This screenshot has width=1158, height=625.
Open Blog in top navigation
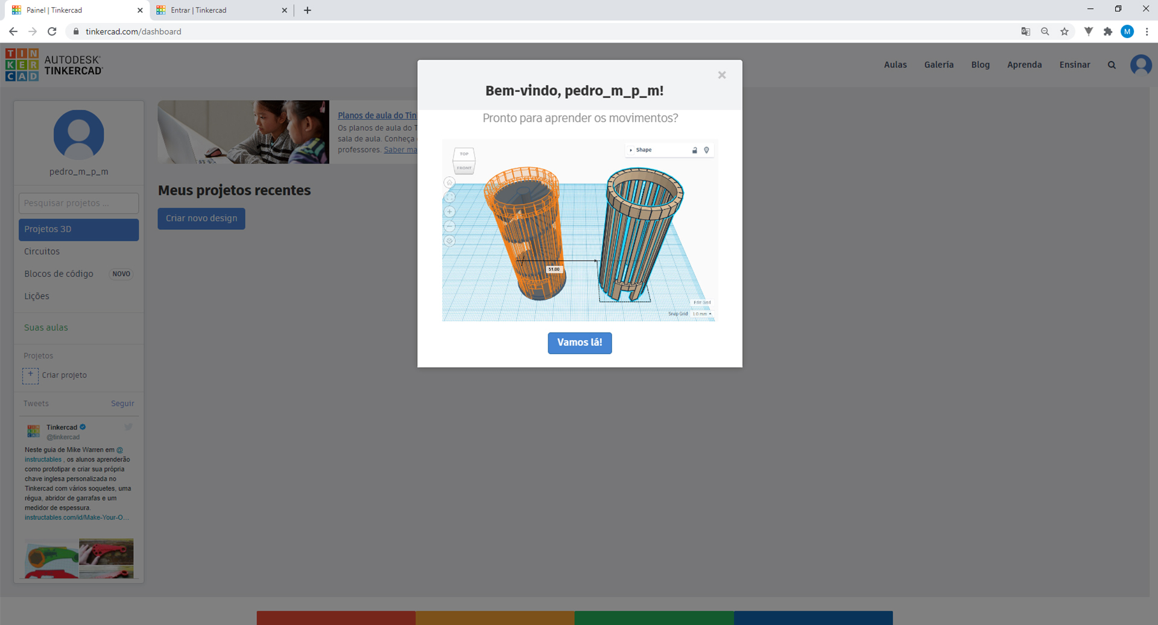tap(980, 65)
